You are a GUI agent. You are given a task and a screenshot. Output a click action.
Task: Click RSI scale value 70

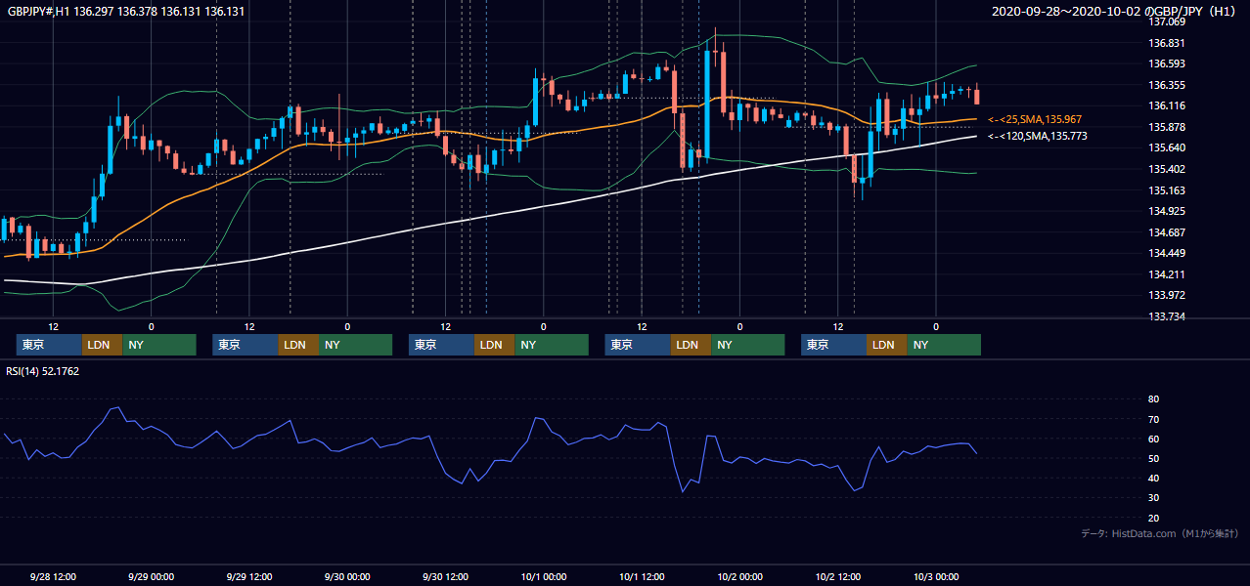pyautogui.click(x=1153, y=419)
